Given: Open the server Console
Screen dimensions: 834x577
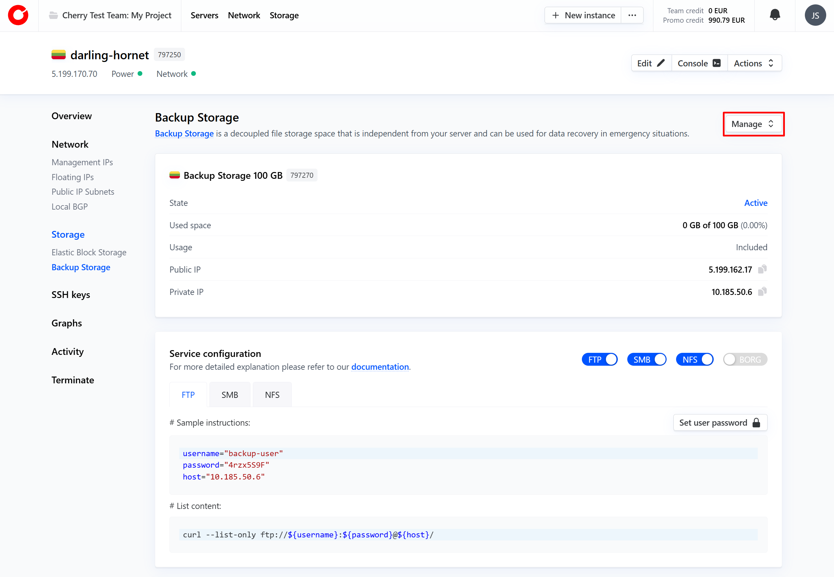Looking at the screenshot, I should pos(699,63).
